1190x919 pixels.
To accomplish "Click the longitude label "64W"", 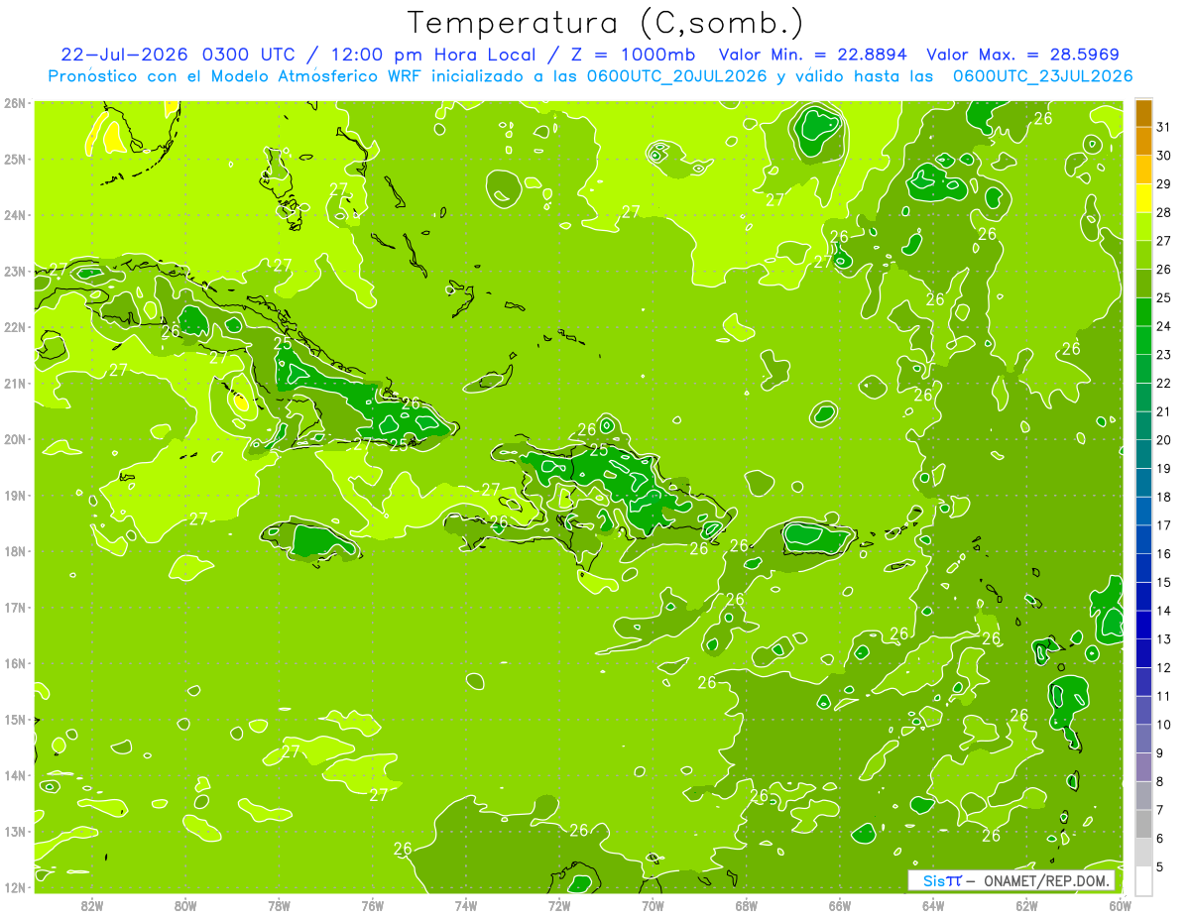I will (933, 905).
